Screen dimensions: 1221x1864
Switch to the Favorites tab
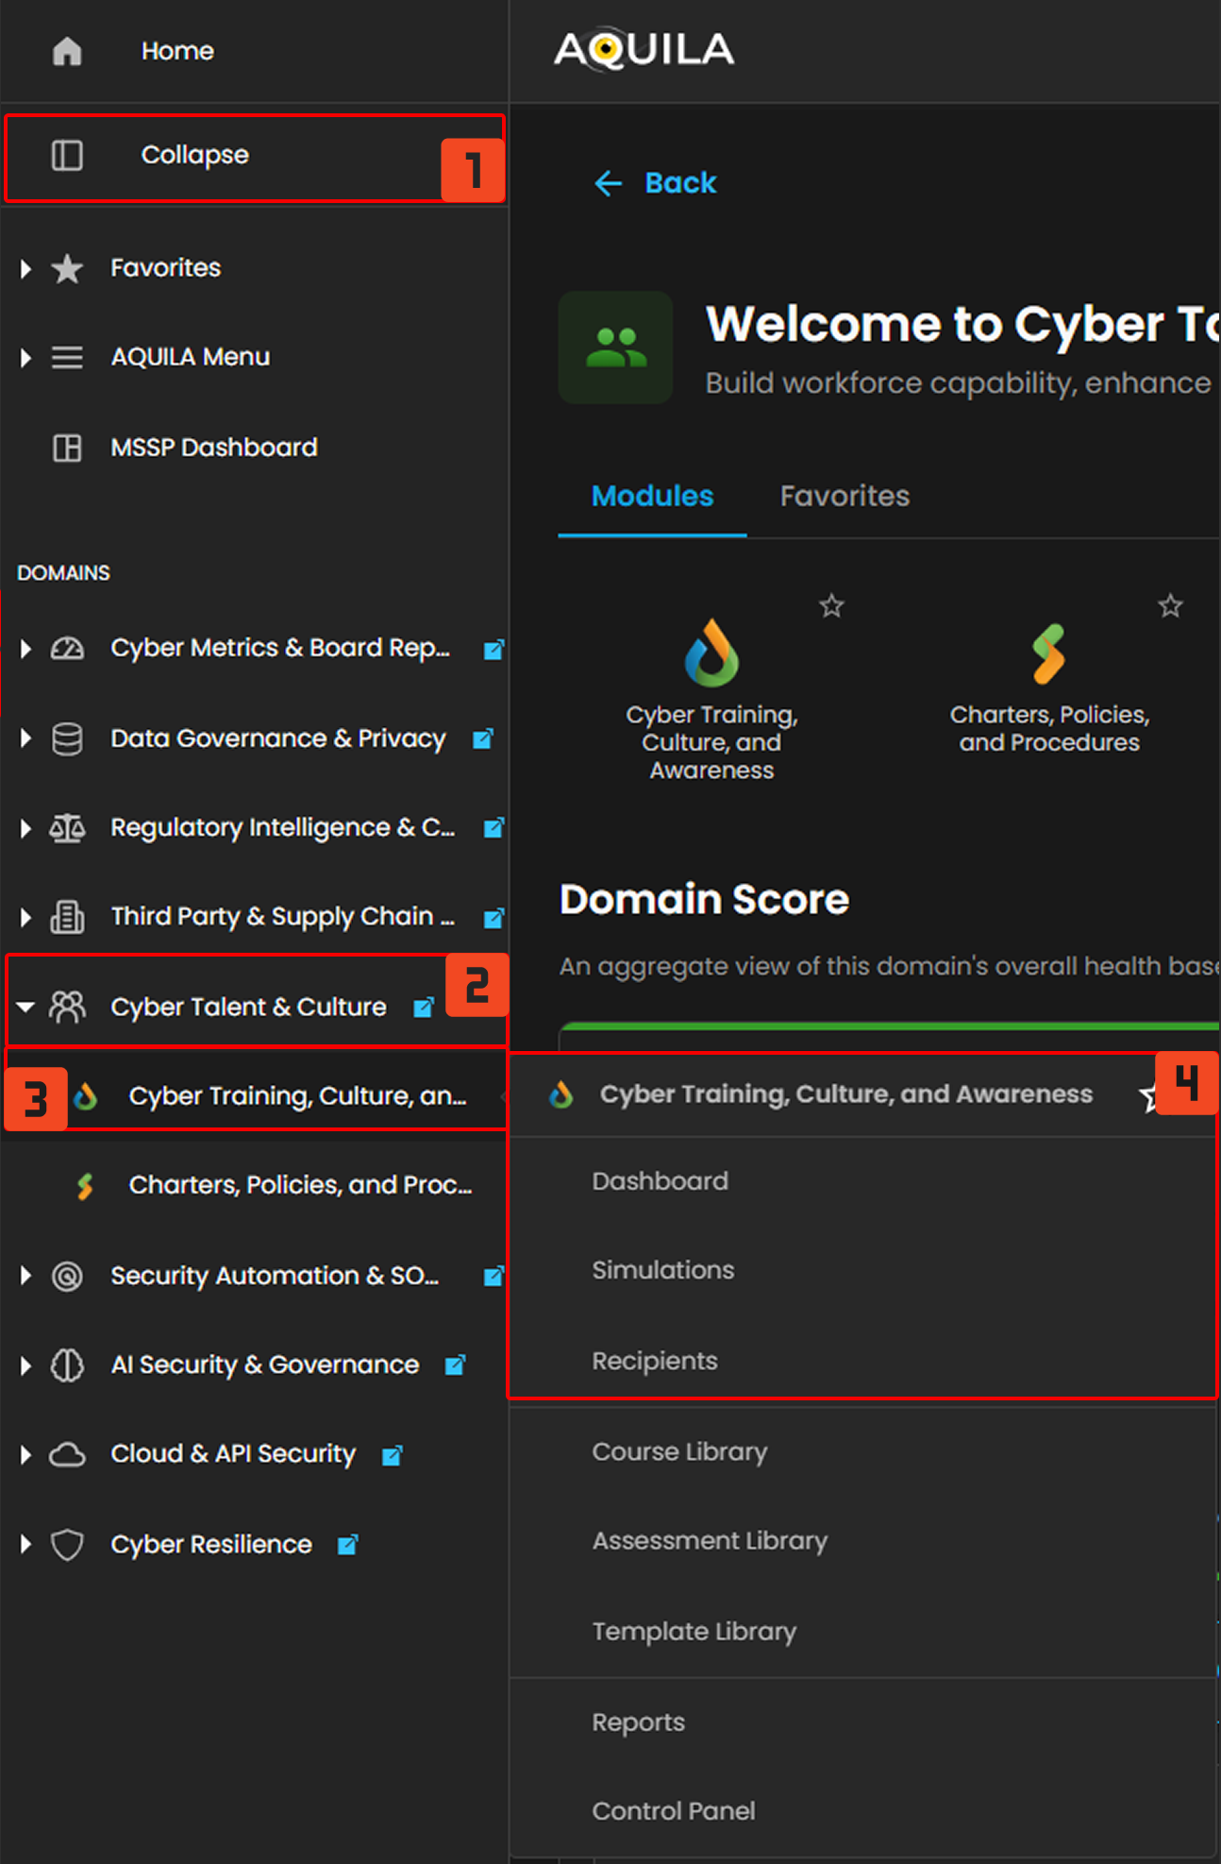pyautogui.click(x=845, y=497)
